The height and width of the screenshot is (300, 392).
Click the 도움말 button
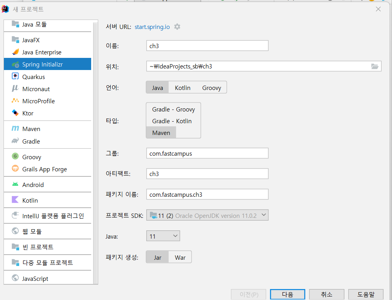pyautogui.click(x=366, y=294)
